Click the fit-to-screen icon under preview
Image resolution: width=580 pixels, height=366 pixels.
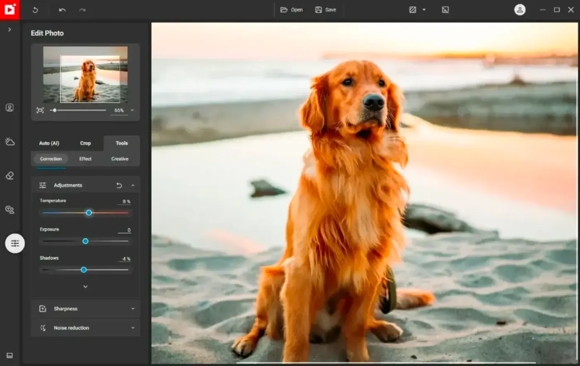coord(40,110)
